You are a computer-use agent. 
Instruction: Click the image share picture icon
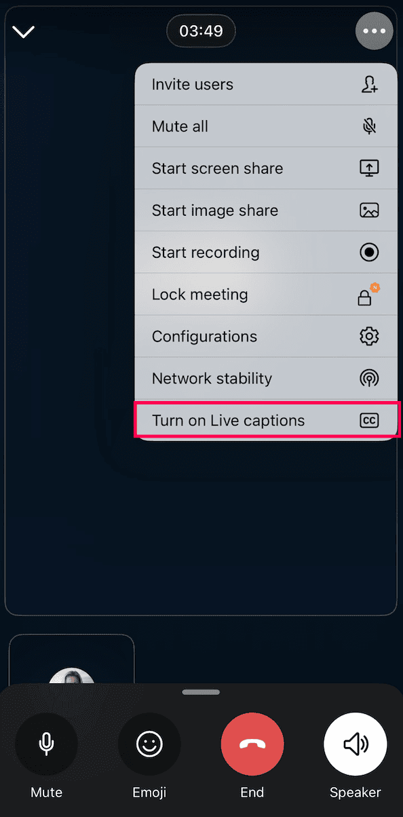click(369, 210)
